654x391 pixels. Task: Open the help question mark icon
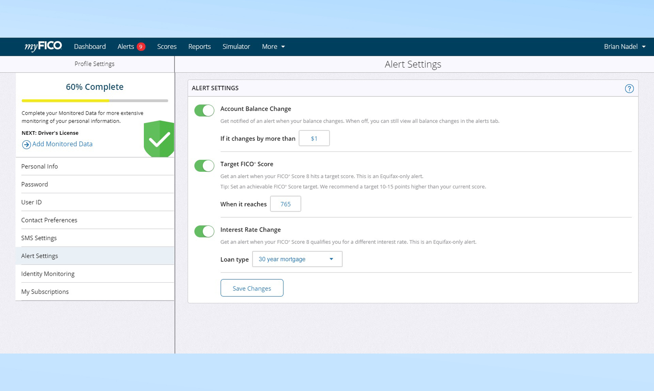click(x=629, y=89)
